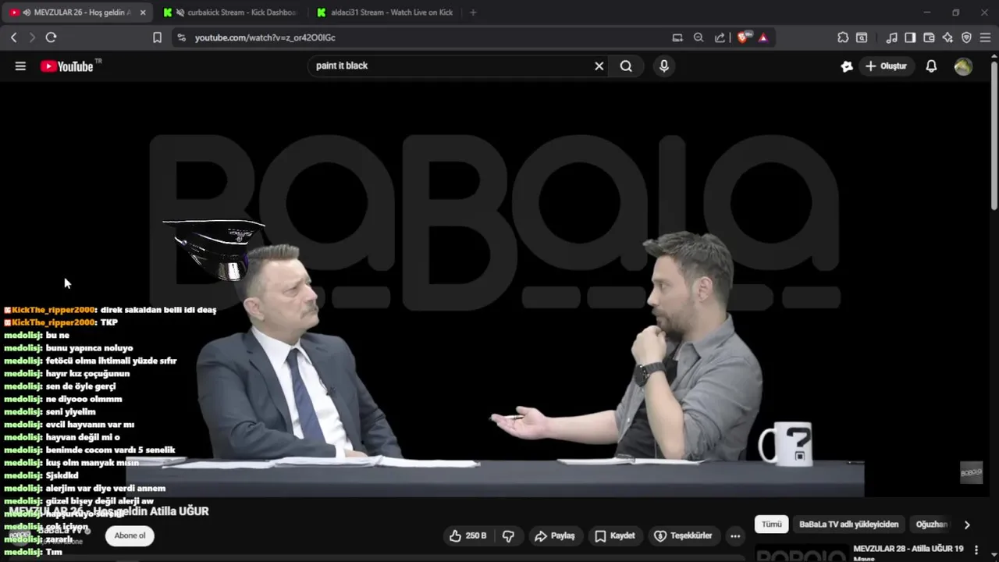The height and width of the screenshot is (562, 999).
Task: Like the video with 250 B likes
Action: (x=468, y=535)
